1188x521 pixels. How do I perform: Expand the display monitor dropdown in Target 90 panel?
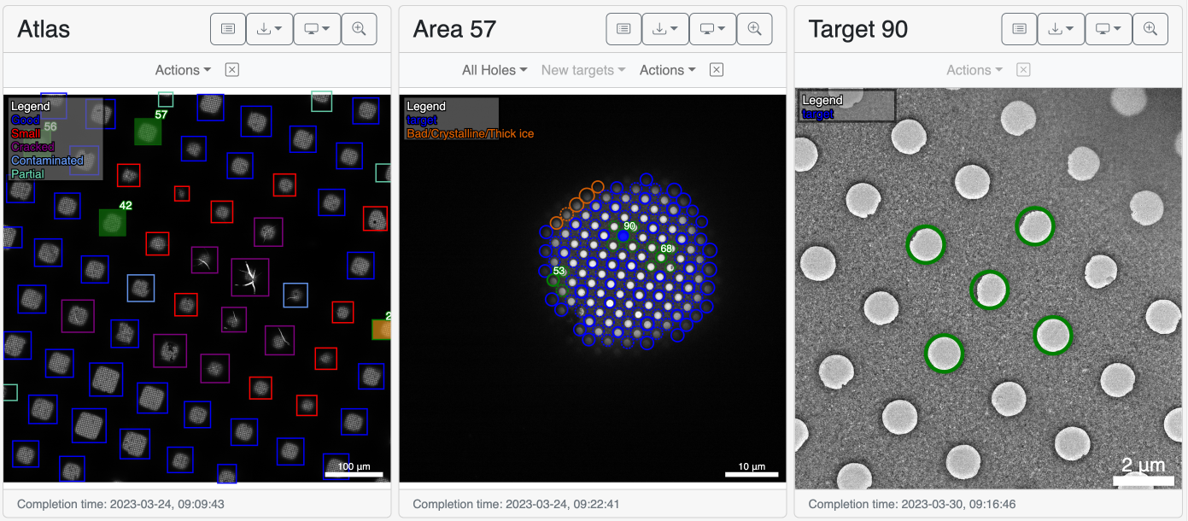point(1108,29)
